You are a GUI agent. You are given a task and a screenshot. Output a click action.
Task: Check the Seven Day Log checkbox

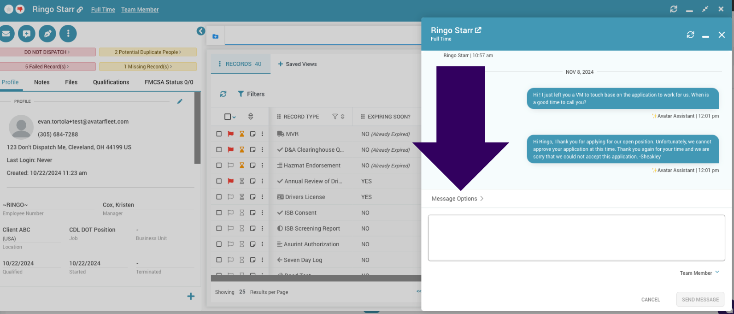[x=219, y=260]
